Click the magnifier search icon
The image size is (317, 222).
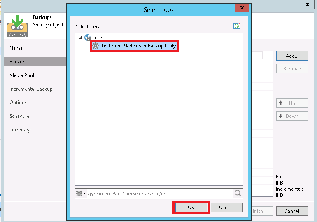(x=238, y=193)
